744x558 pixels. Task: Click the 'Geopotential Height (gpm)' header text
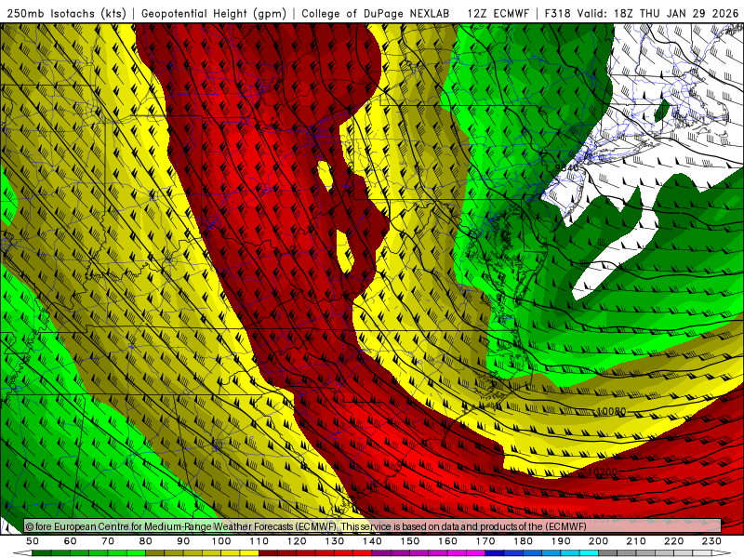point(214,13)
